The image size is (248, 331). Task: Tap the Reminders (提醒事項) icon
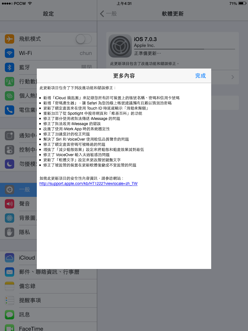click(x=9, y=300)
